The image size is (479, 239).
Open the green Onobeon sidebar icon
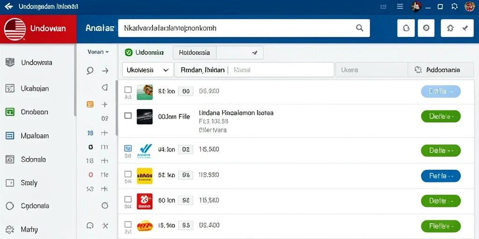pyautogui.click(x=10, y=112)
